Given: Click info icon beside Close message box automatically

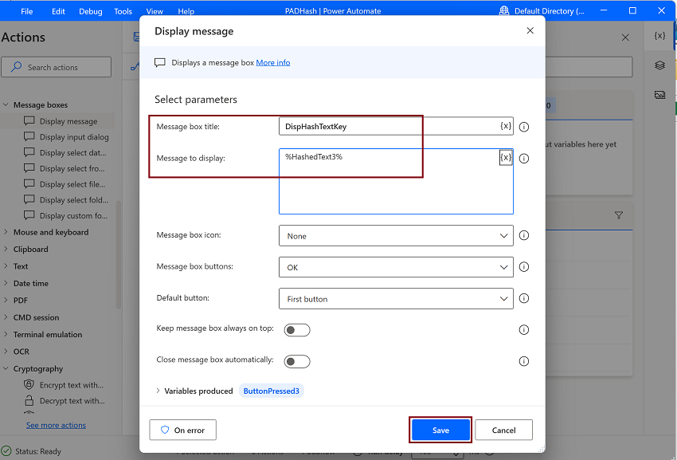Looking at the screenshot, I should (524, 361).
